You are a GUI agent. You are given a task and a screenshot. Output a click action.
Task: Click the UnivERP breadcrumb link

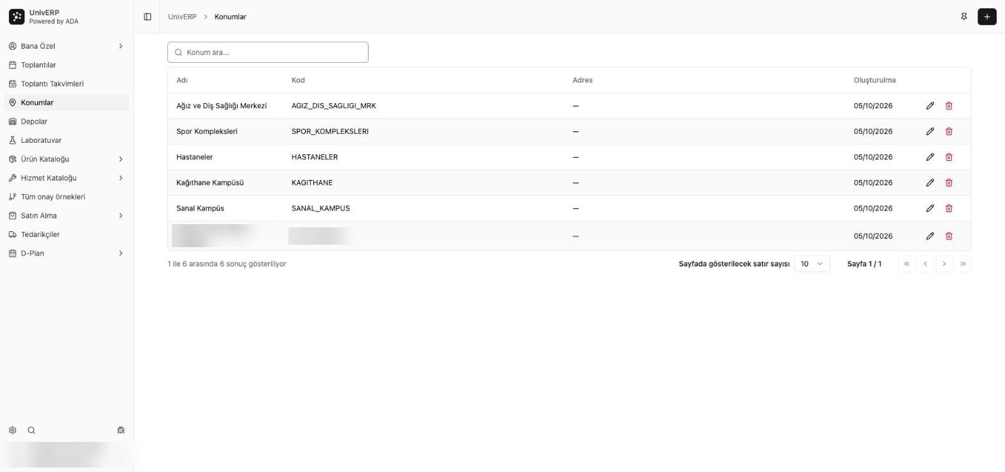(182, 17)
